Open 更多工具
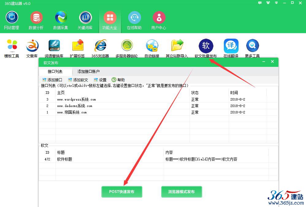The height and width of the screenshot is (207, 306). (253, 48)
